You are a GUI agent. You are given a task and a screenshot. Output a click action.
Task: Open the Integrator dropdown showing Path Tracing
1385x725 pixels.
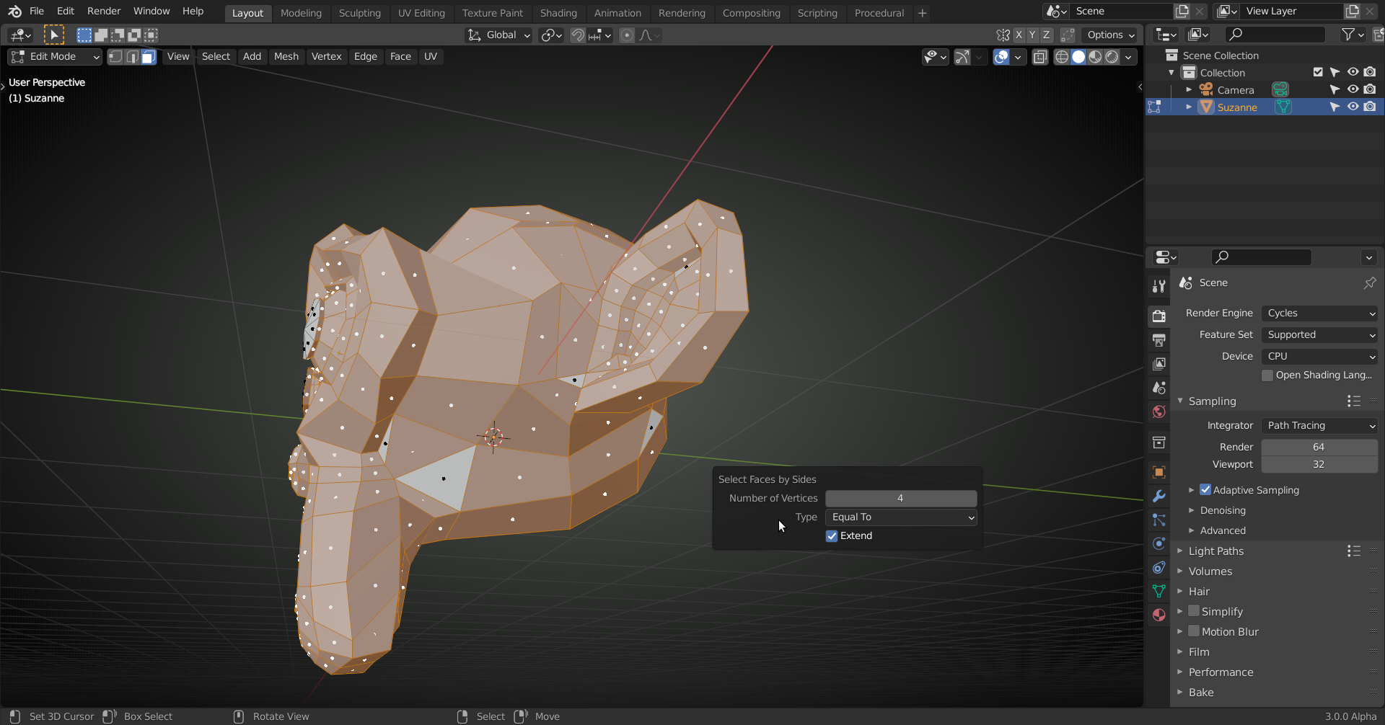click(x=1319, y=426)
